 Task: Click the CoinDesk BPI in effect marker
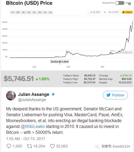(60, 61)
